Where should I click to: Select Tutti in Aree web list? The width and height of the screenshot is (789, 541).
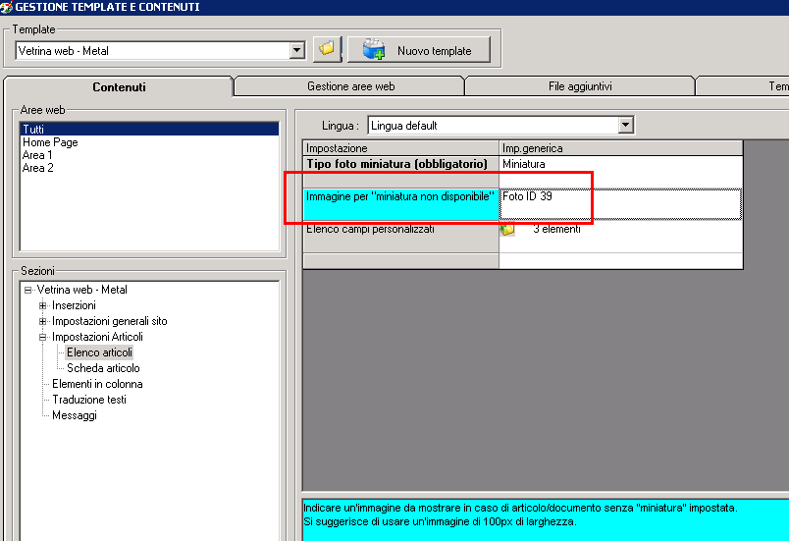point(149,129)
